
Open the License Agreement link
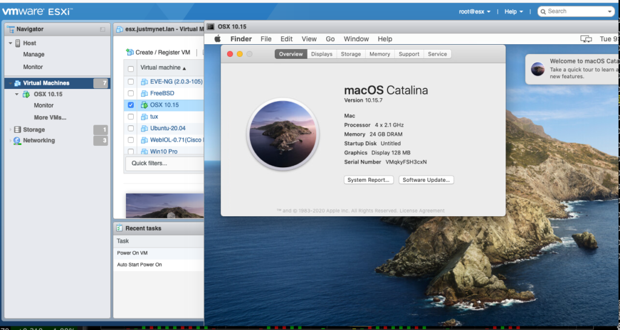pyautogui.click(x=422, y=211)
